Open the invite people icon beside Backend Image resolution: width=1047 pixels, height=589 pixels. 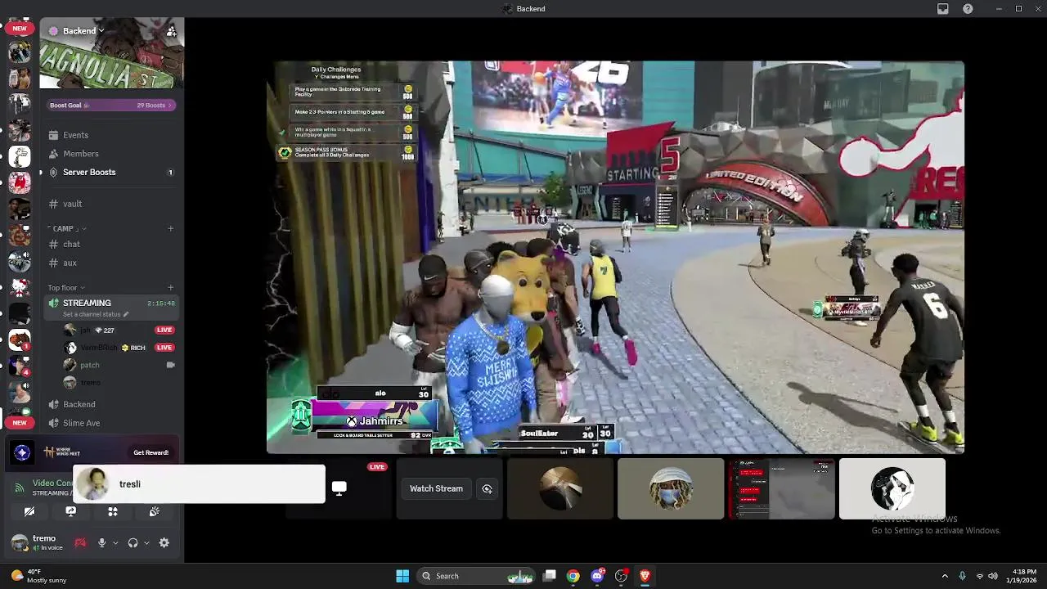tap(171, 31)
